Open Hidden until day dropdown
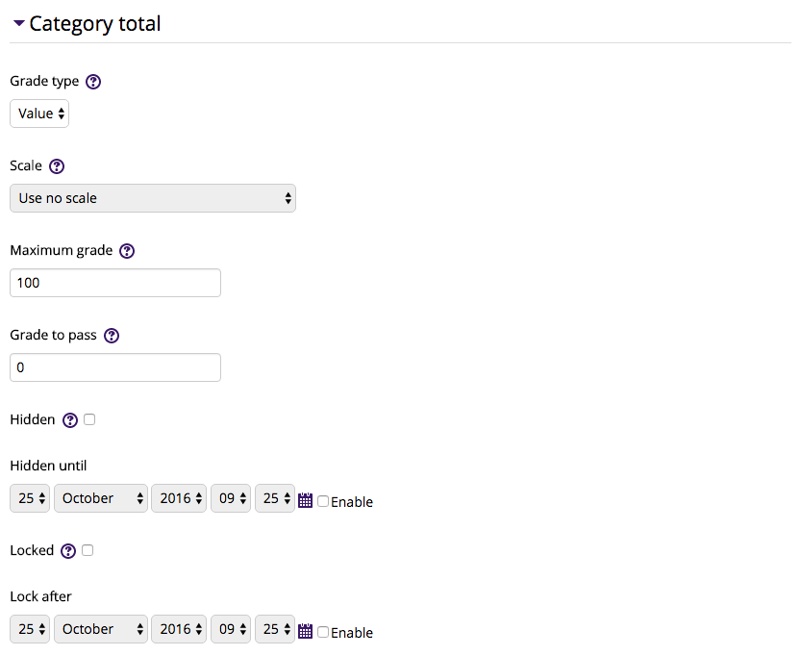 pyautogui.click(x=30, y=498)
